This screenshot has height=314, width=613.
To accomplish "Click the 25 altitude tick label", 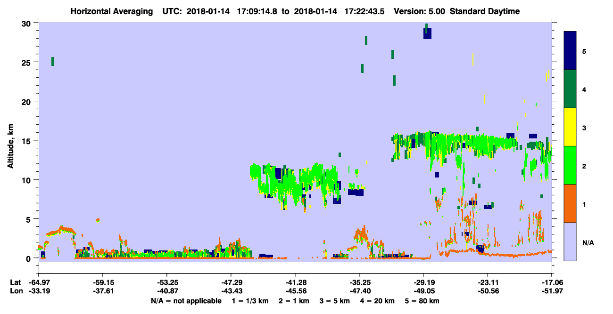I will tap(27, 63).
